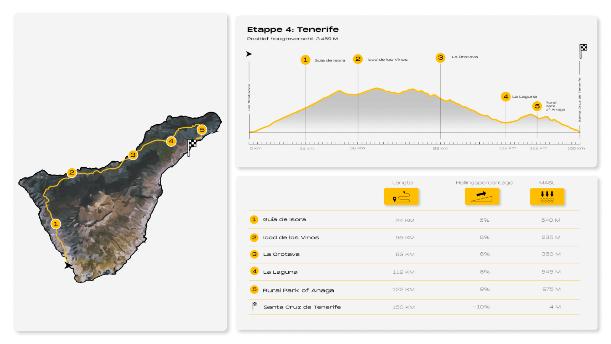Click La Laguna in the table
This screenshot has width=611, height=344.
click(280, 272)
